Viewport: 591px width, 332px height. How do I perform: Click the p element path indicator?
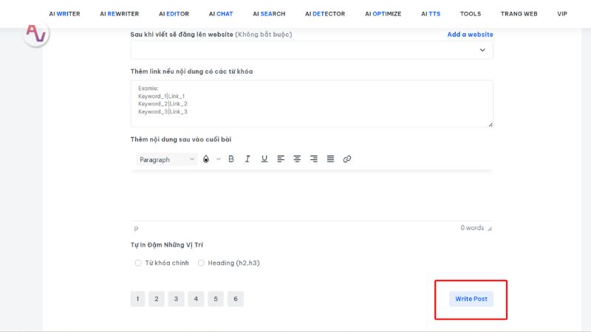coord(136,228)
